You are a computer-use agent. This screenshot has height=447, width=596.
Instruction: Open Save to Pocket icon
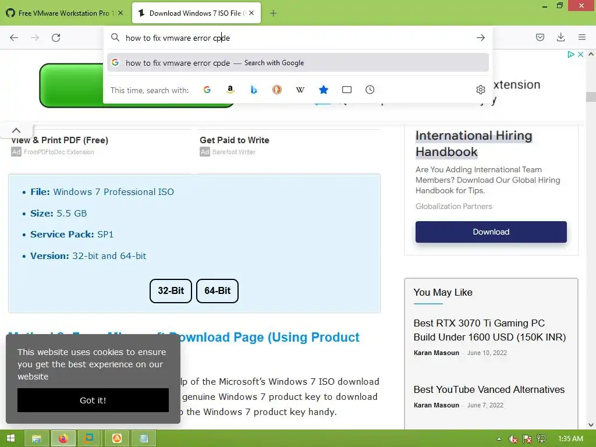point(540,37)
